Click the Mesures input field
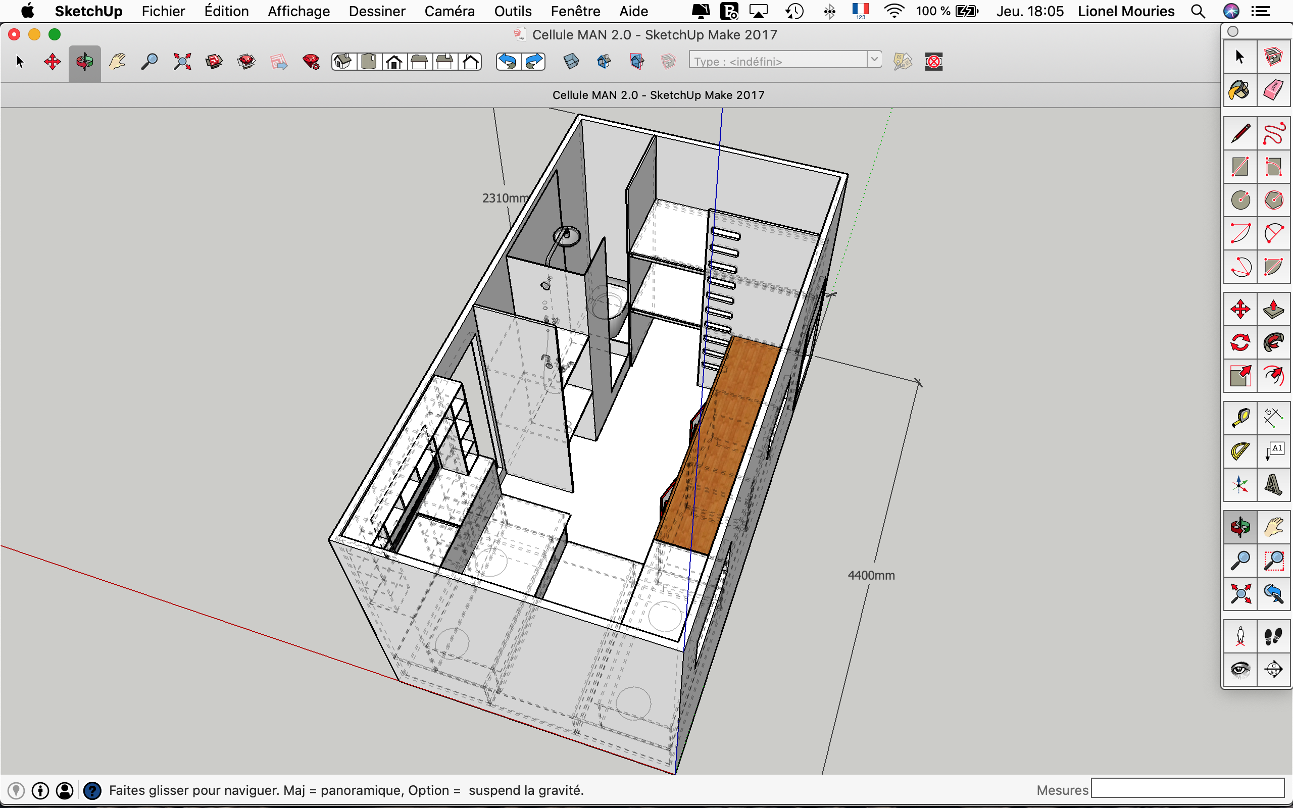 coord(1187,789)
